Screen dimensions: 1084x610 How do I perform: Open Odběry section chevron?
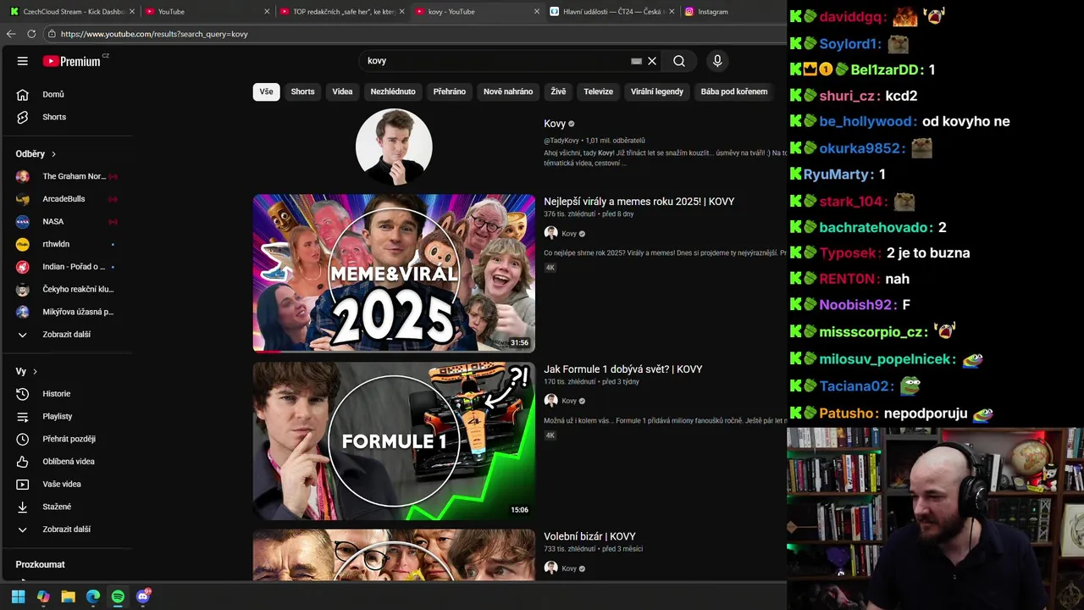click(x=53, y=154)
